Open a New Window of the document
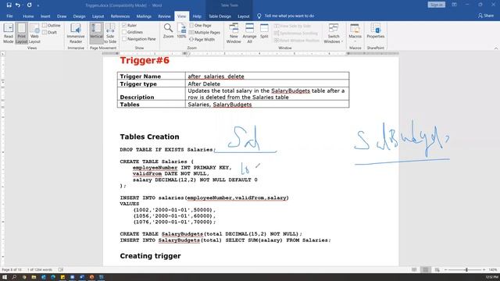Screen dimensions: 500x281 tap(234, 33)
